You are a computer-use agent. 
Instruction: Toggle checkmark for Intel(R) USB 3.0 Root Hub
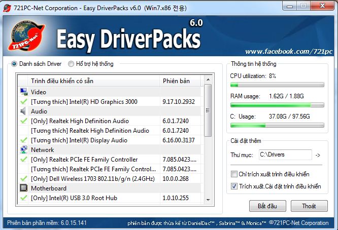coord(23,198)
